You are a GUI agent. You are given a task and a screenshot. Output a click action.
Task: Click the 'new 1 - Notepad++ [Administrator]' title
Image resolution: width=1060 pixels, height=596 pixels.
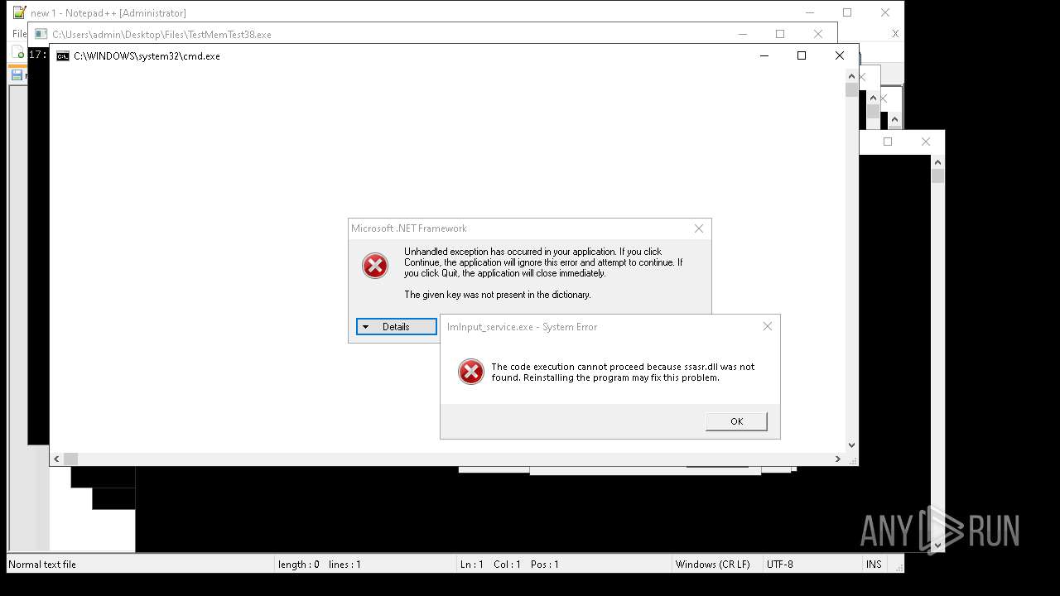click(108, 13)
